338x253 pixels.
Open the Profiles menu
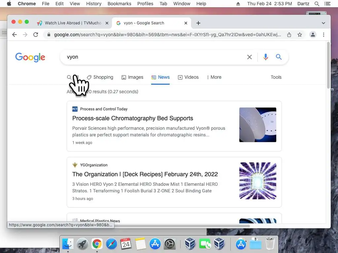coord(145,4)
